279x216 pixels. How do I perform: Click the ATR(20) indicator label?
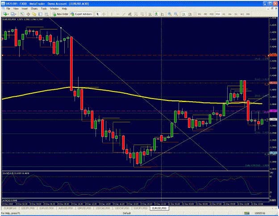pyautogui.click(x=10, y=200)
